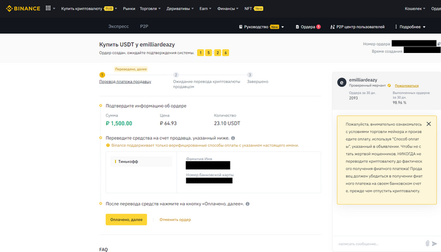The height and width of the screenshot is (252, 441).
Task: Click the Binance logo
Action: tap(21, 9)
